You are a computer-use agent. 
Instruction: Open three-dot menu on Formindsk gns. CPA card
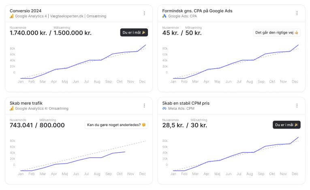point(297,13)
